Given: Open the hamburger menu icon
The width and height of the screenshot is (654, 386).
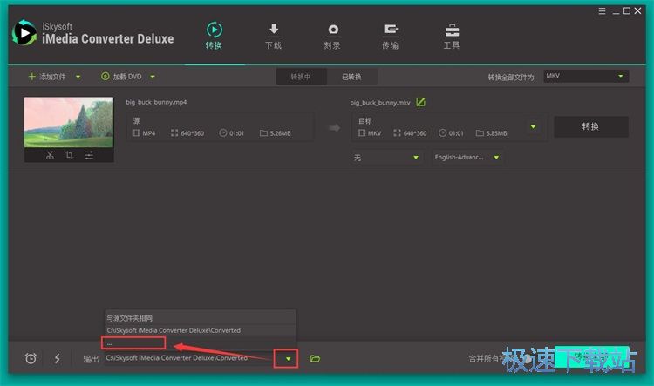Looking at the screenshot, I should pos(602,11).
